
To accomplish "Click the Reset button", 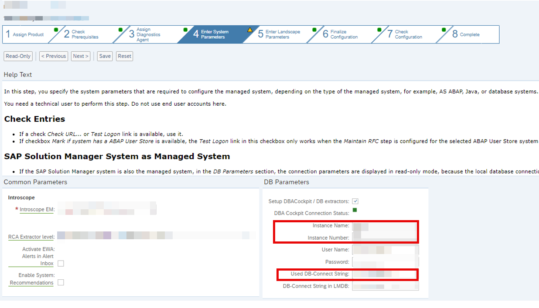I will pos(124,56).
